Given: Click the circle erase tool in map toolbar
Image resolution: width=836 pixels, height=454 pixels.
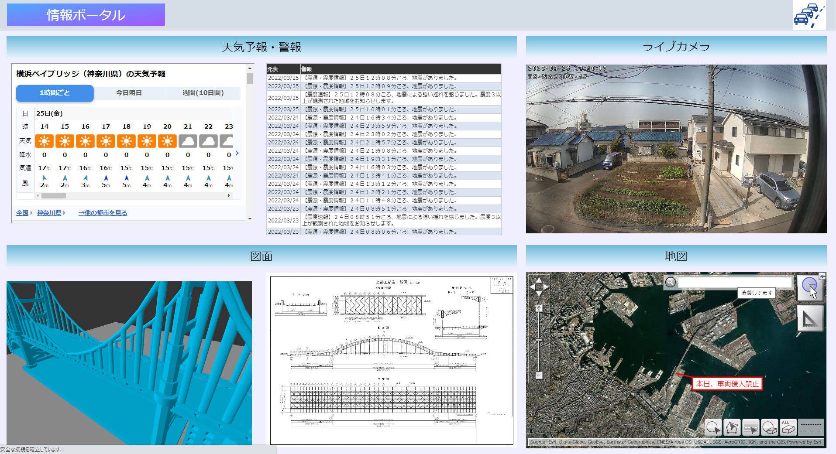Looking at the screenshot, I should (770, 427).
